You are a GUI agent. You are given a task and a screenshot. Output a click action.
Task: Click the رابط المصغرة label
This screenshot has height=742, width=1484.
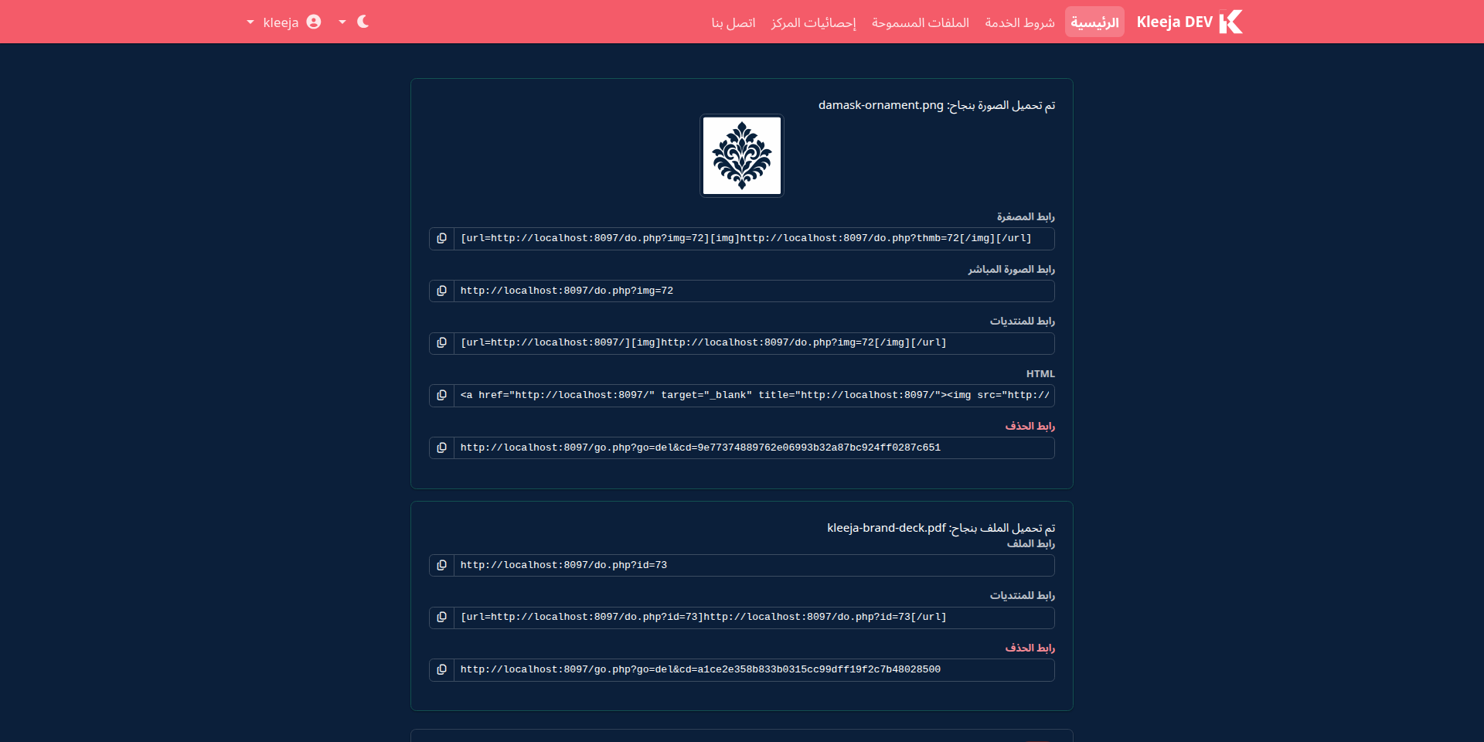(1026, 217)
